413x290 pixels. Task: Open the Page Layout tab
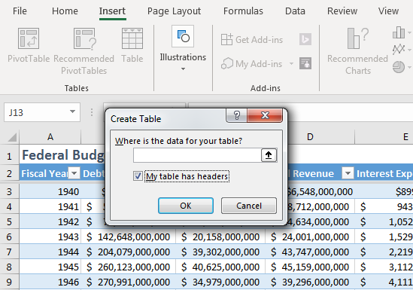tap(174, 11)
